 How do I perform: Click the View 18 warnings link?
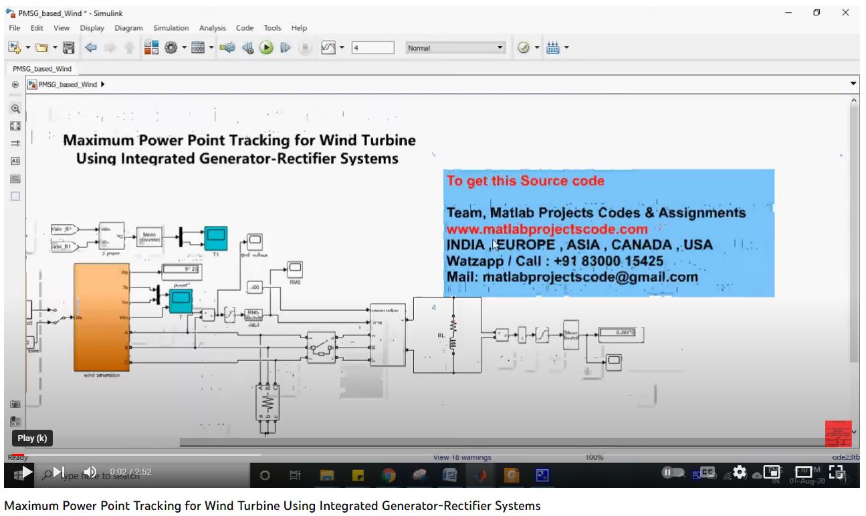462,457
